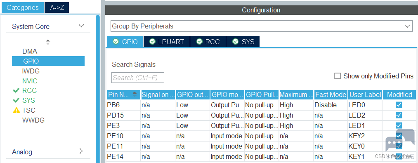418x163 pixels.
Task: Click the LED0 user label cell
Action: (365, 105)
